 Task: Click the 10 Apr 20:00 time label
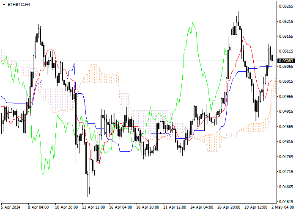[66, 207]
